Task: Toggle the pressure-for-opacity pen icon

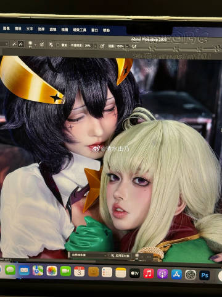Action: tap(102, 46)
